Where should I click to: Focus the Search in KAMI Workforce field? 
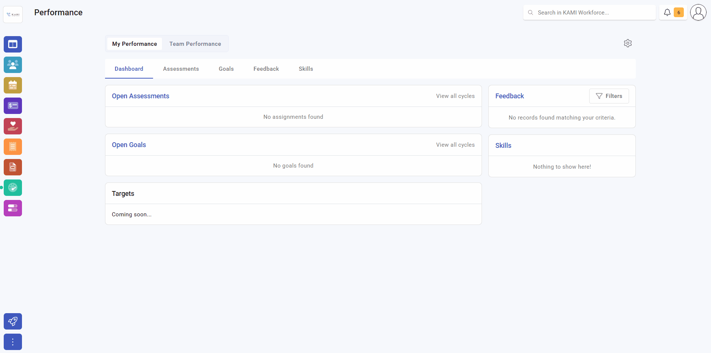[x=589, y=12]
